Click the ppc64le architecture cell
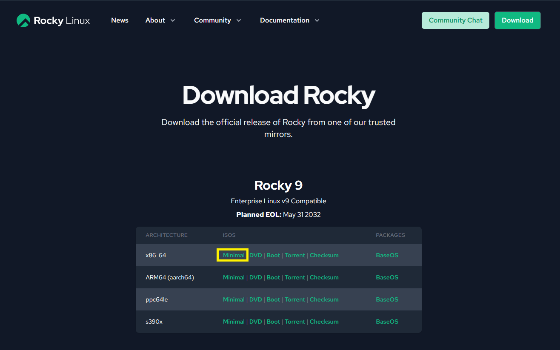The width and height of the screenshot is (560, 350). click(x=157, y=299)
